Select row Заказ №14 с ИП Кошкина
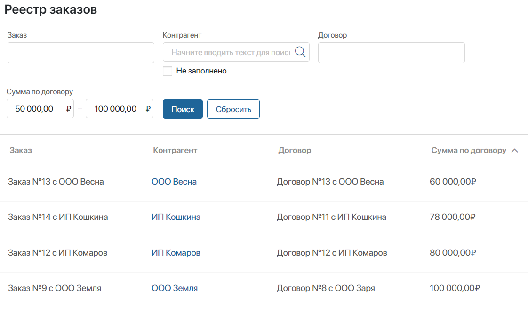528x331 pixels. [x=264, y=219]
